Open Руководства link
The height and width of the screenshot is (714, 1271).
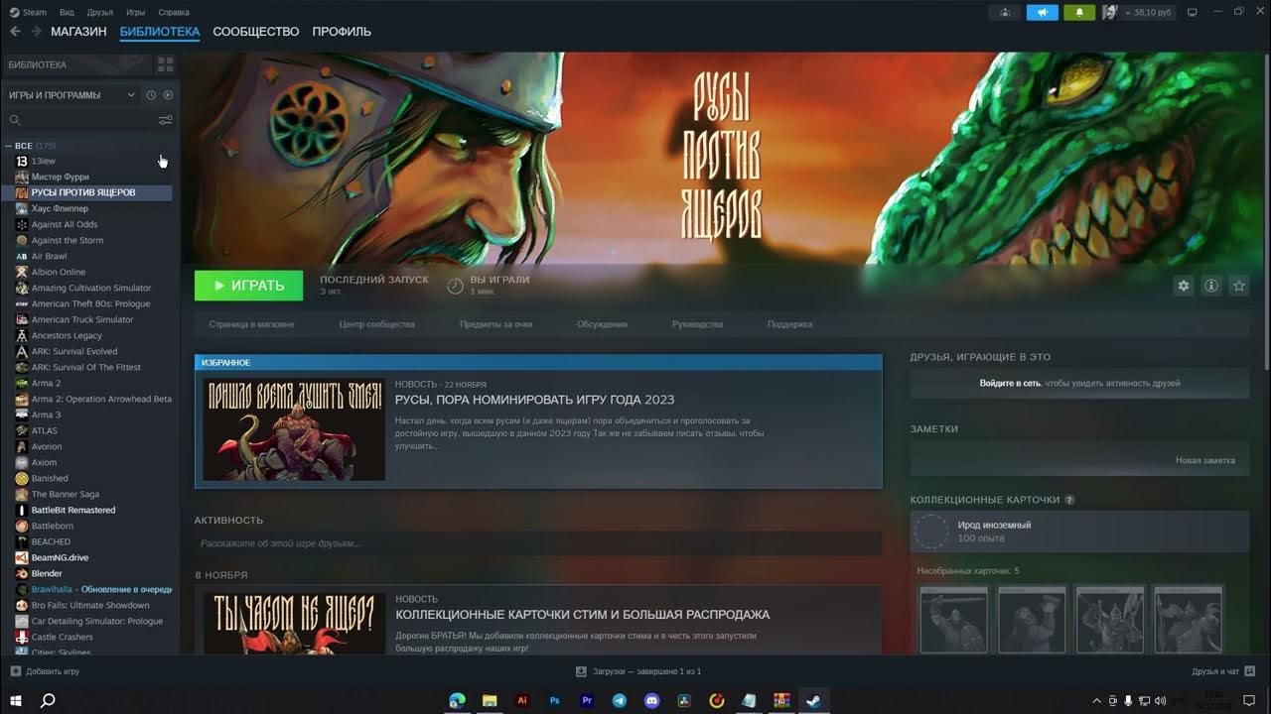tap(697, 324)
